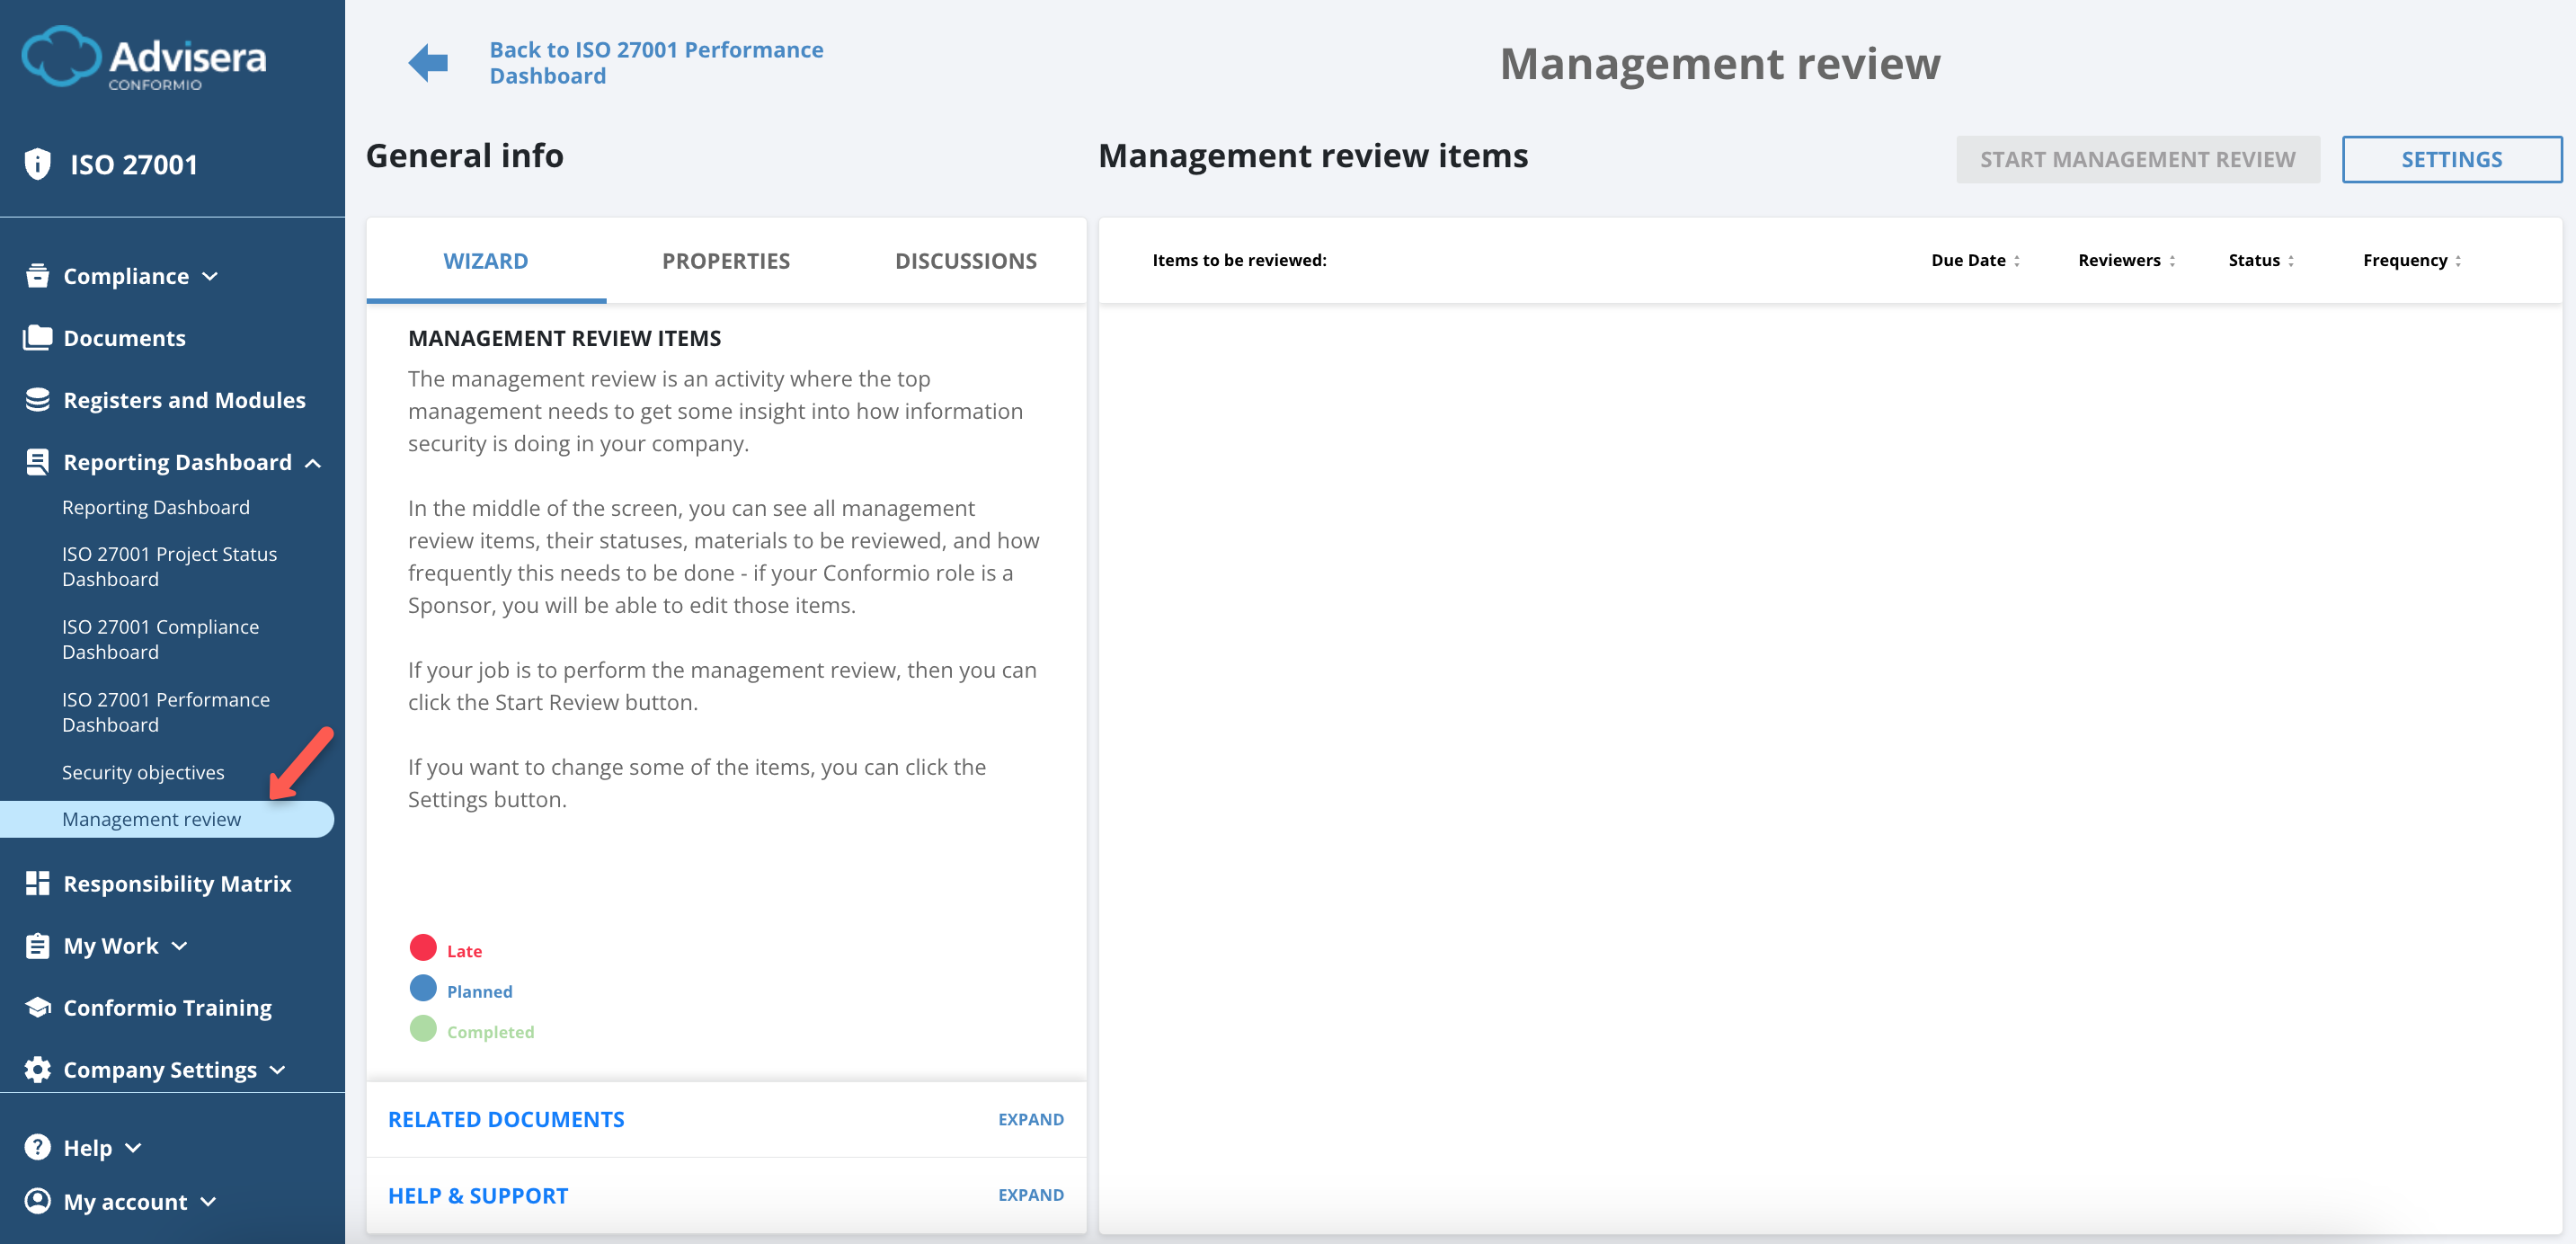The height and width of the screenshot is (1244, 2576).
Task: Click the Registers and Modules stack icon
Action: tap(36, 399)
